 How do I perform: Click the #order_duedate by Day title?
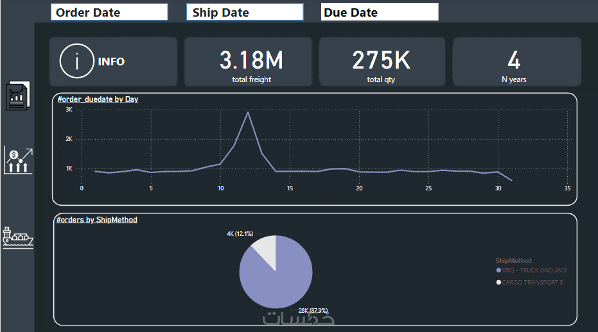pyautogui.click(x=98, y=99)
